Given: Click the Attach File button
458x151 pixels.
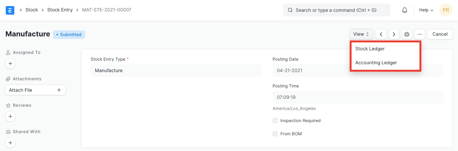Looking at the screenshot, I should 35,90.
